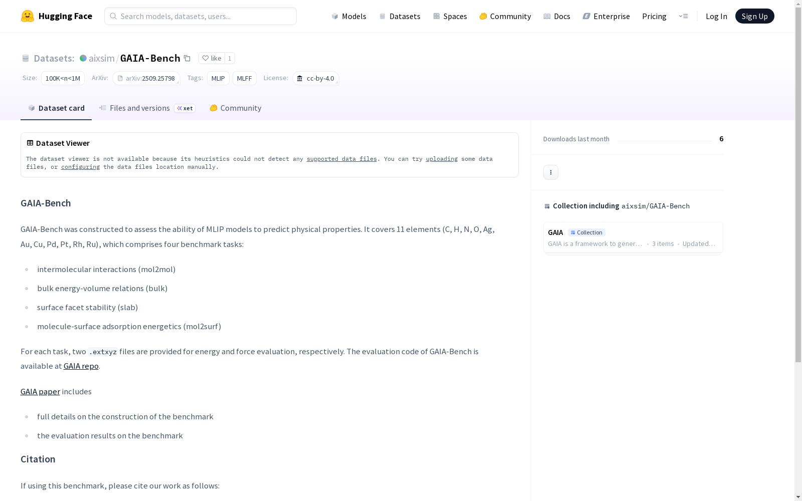Click the .extxyz code text
802x501 pixels.
click(103, 352)
